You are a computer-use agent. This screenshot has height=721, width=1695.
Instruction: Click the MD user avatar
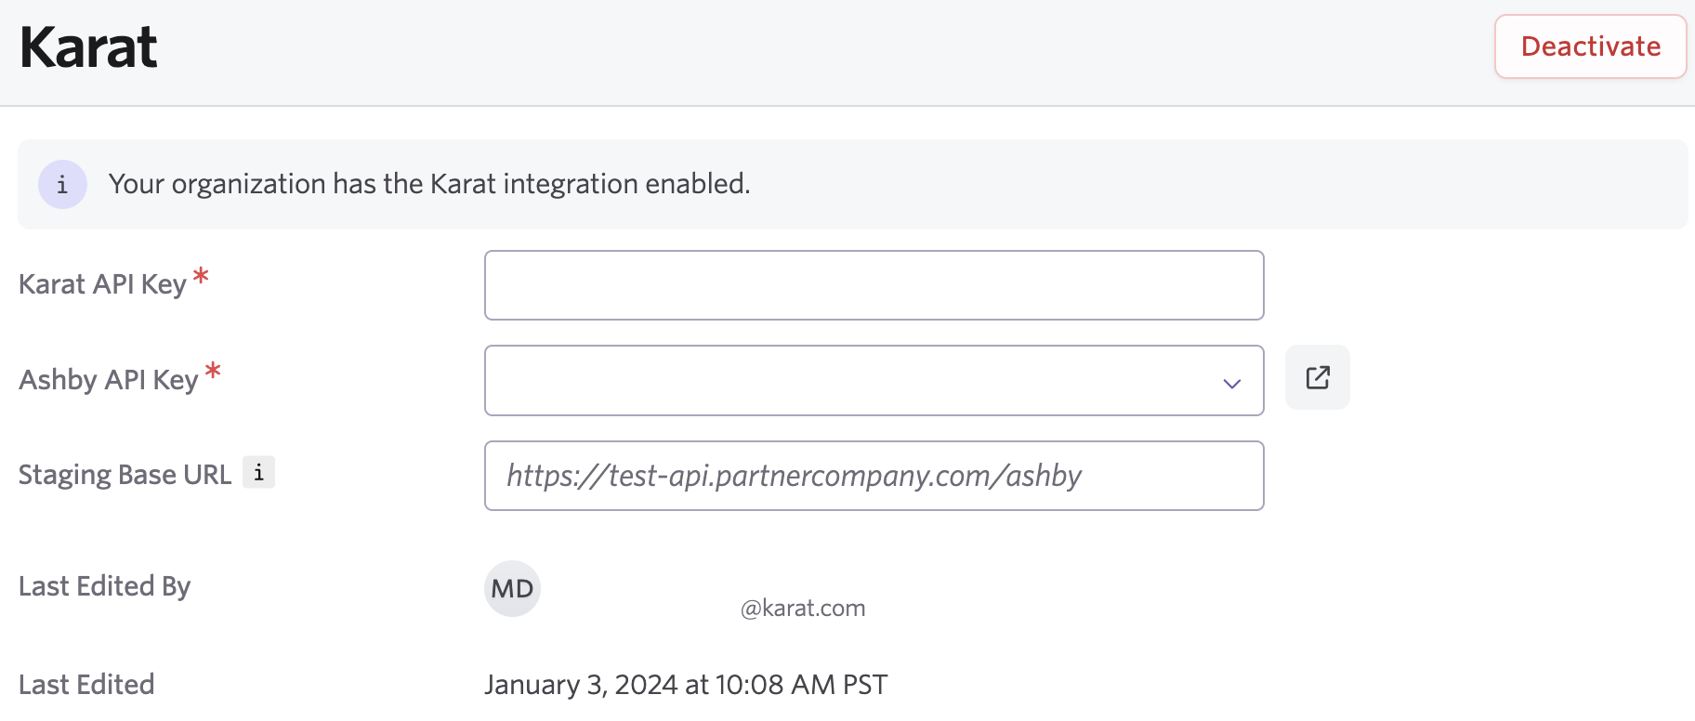pos(512,588)
